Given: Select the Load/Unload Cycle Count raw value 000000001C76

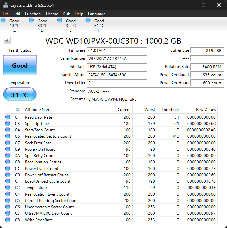Looking at the screenshot, I should (201, 181).
